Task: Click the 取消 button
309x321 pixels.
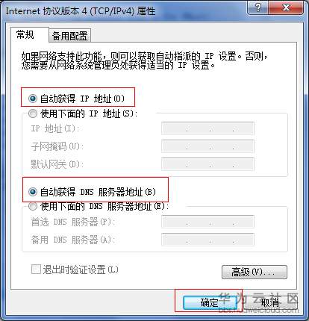Action: pos(269,303)
